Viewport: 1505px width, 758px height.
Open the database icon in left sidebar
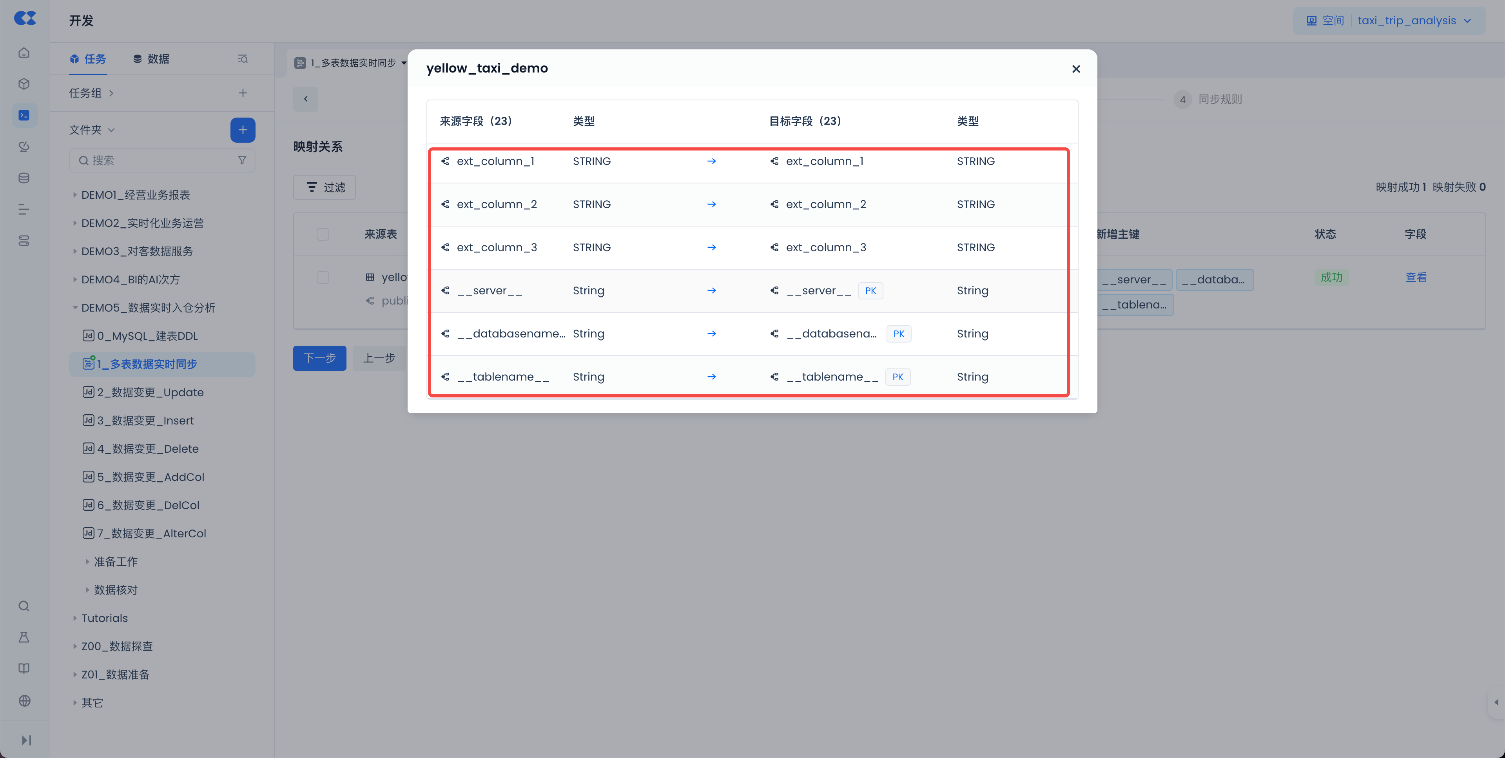pyautogui.click(x=24, y=178)
